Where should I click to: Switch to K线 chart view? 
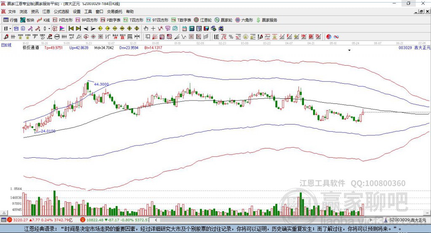[43, 20]
